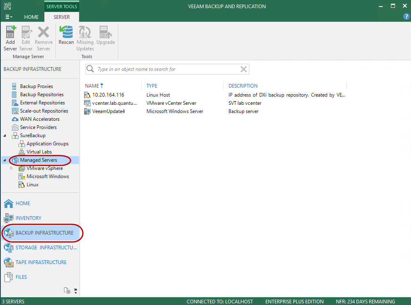Select Application Groups under SureBackup
Screen dimensions: 411x305
[x=47, y=144]
